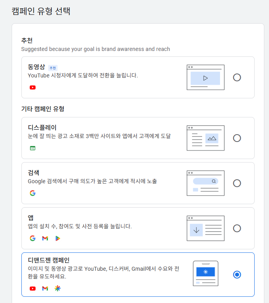Select the 디스플레이 campaign radio button
This screenshot has width=269, height=303.
pos(237,138)
